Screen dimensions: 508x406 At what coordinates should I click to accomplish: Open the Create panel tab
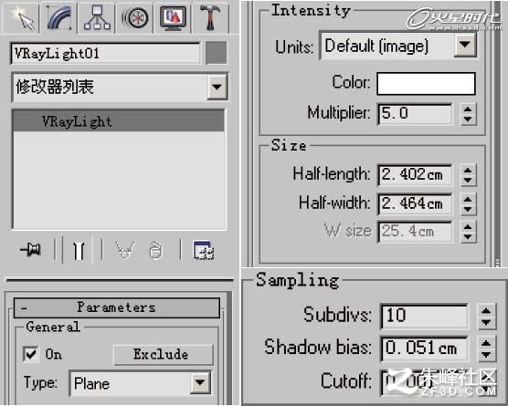point(21,18)
